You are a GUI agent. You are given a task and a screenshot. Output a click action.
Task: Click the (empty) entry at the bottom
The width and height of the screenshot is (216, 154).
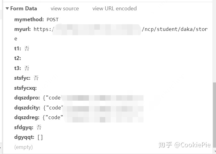(24, 147)
